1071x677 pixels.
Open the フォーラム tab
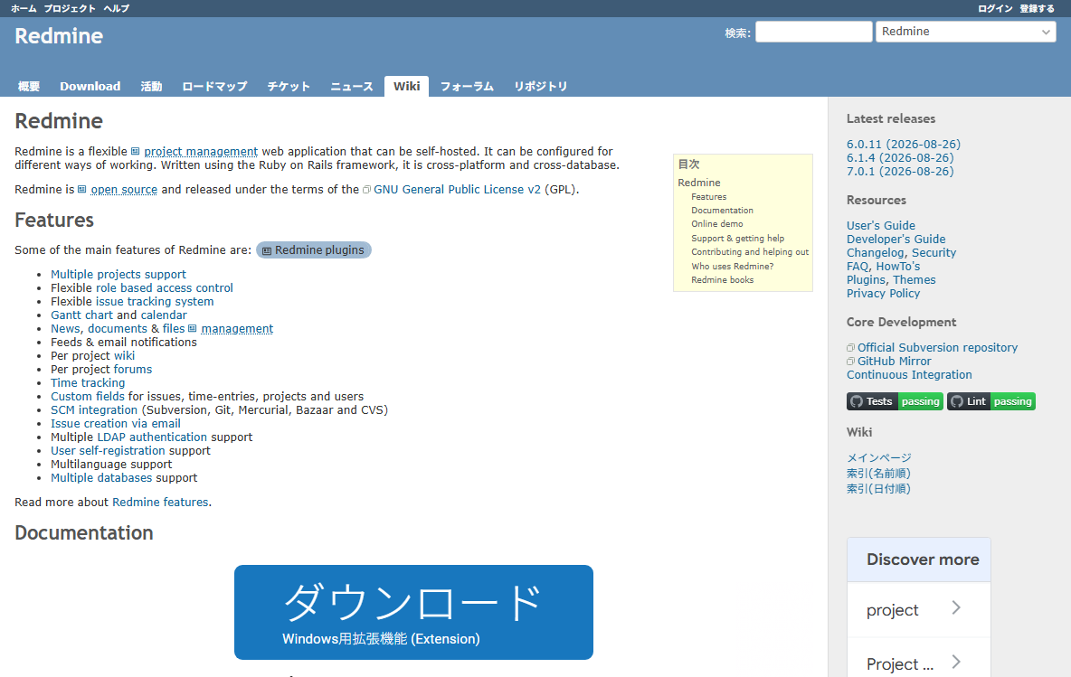[467, 86]
